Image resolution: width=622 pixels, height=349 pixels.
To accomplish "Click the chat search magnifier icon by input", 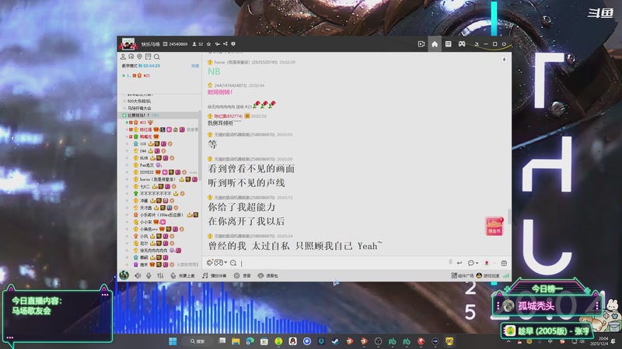I will [x=233, y=263].
